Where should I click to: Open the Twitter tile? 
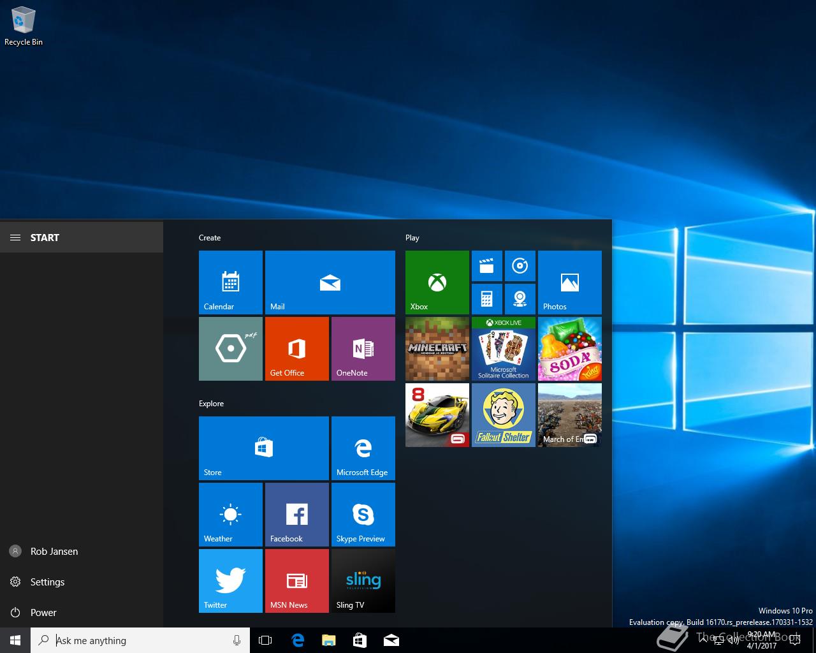click(x=231, y=581)
